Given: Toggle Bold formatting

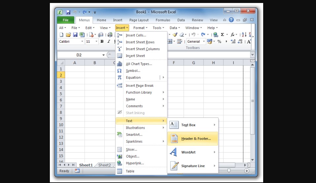Looking at the screenshot, I should (102, 42).
